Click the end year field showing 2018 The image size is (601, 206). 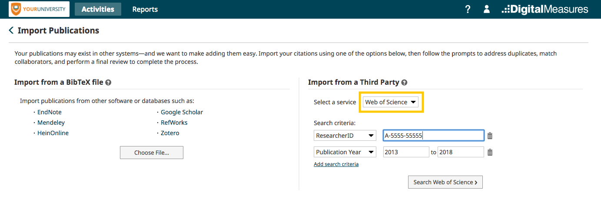pyautogui.click(x=461, y=152)
